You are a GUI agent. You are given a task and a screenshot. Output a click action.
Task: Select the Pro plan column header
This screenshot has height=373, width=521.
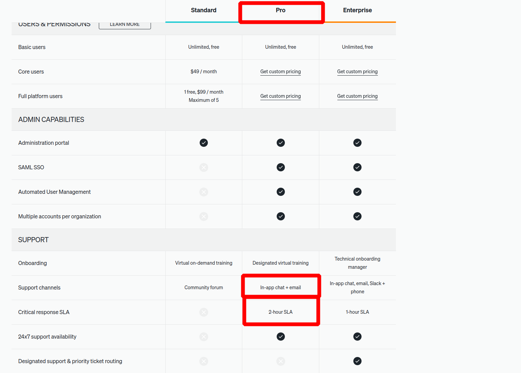pyautogui.click(x=280, y=10)
